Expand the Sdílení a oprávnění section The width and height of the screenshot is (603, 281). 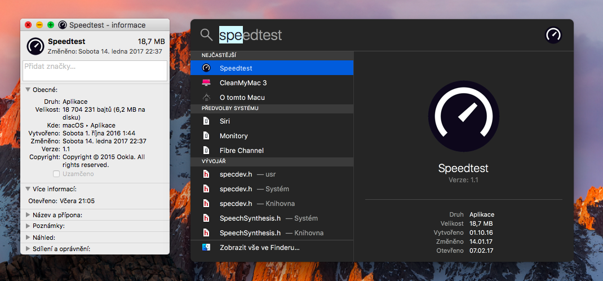[28, 248]
